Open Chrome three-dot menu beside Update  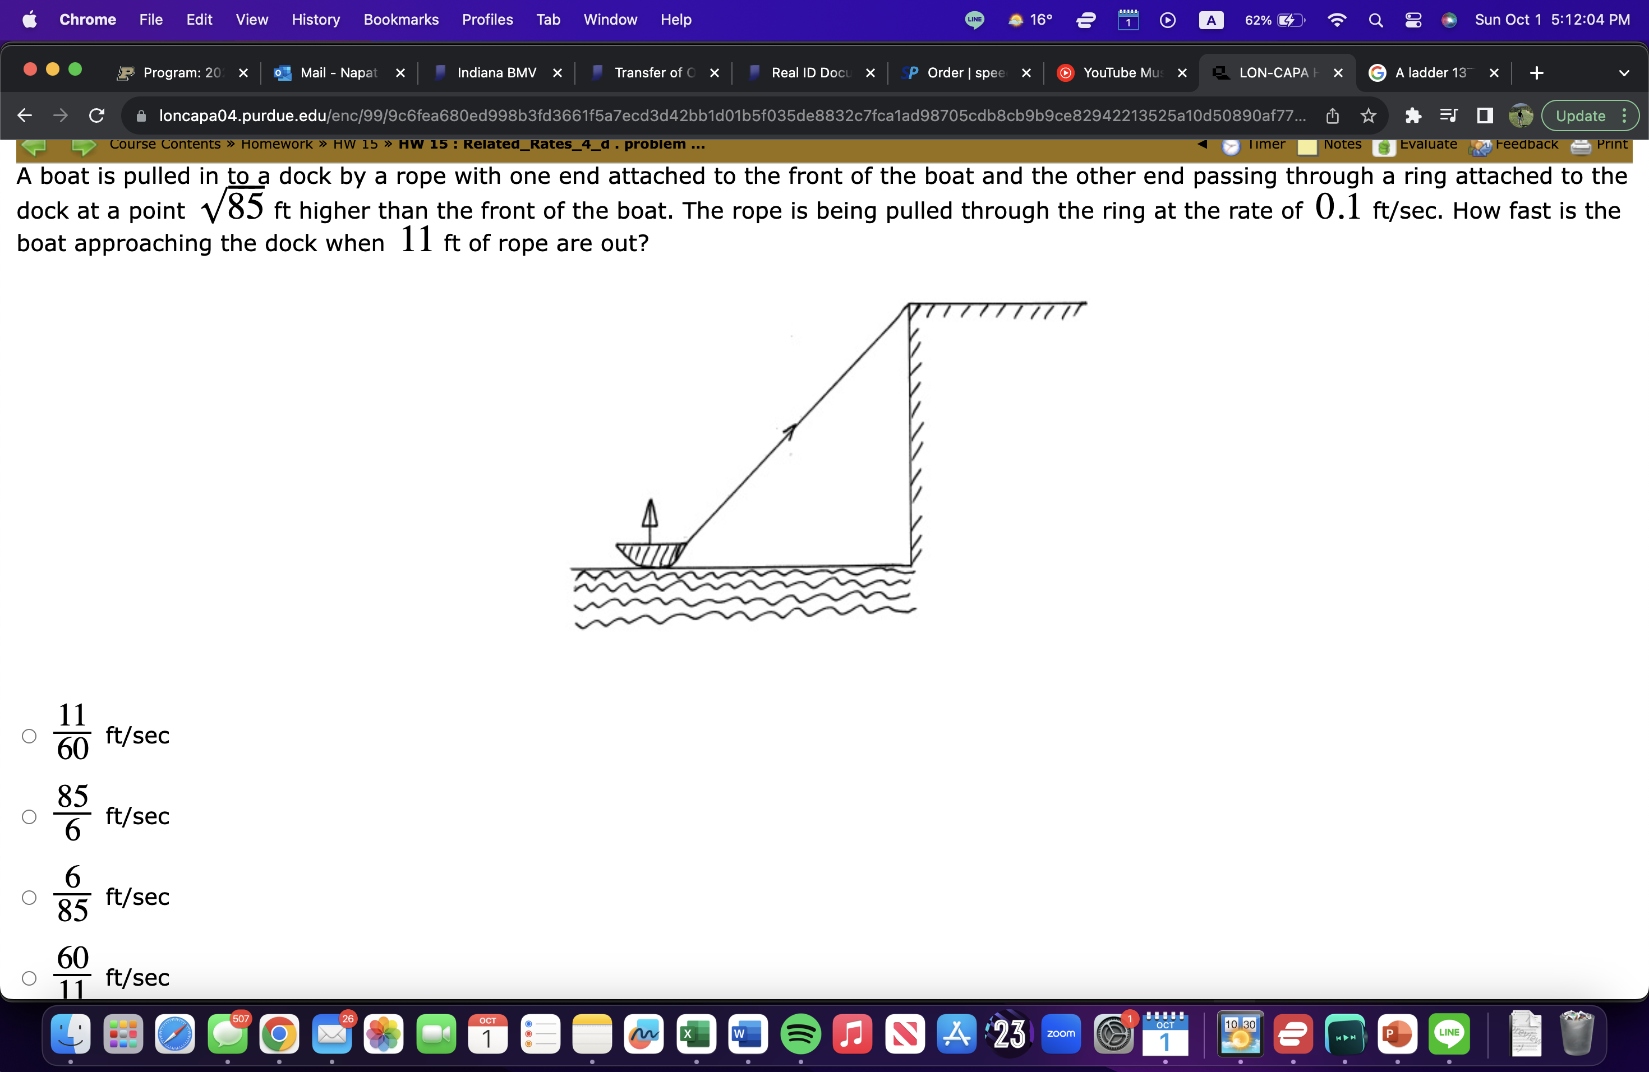pos(1625,115)
